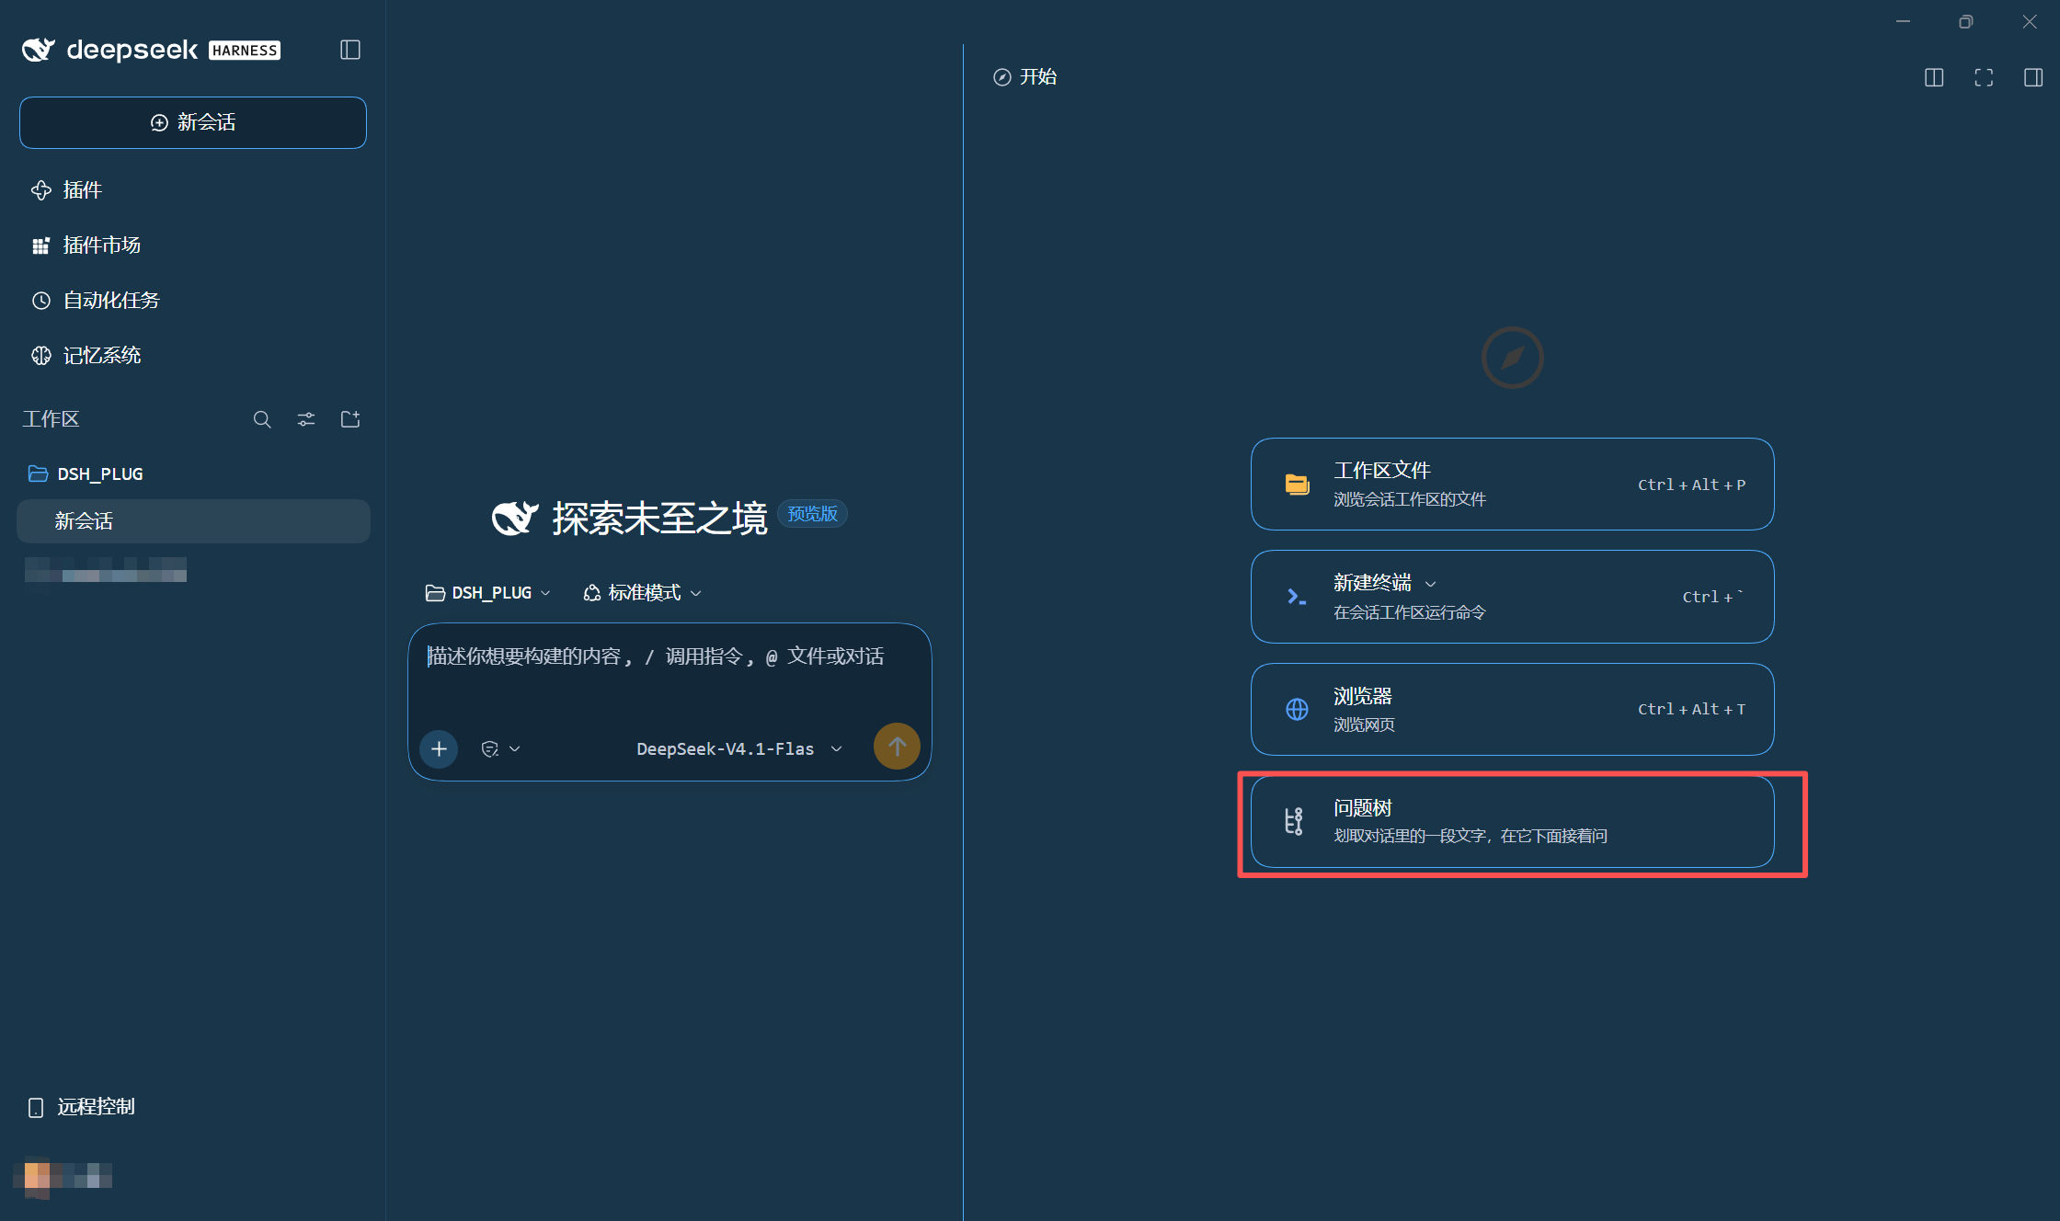Click the 工作区 section header
The image size is (2060, 1221).
[51, 419]
